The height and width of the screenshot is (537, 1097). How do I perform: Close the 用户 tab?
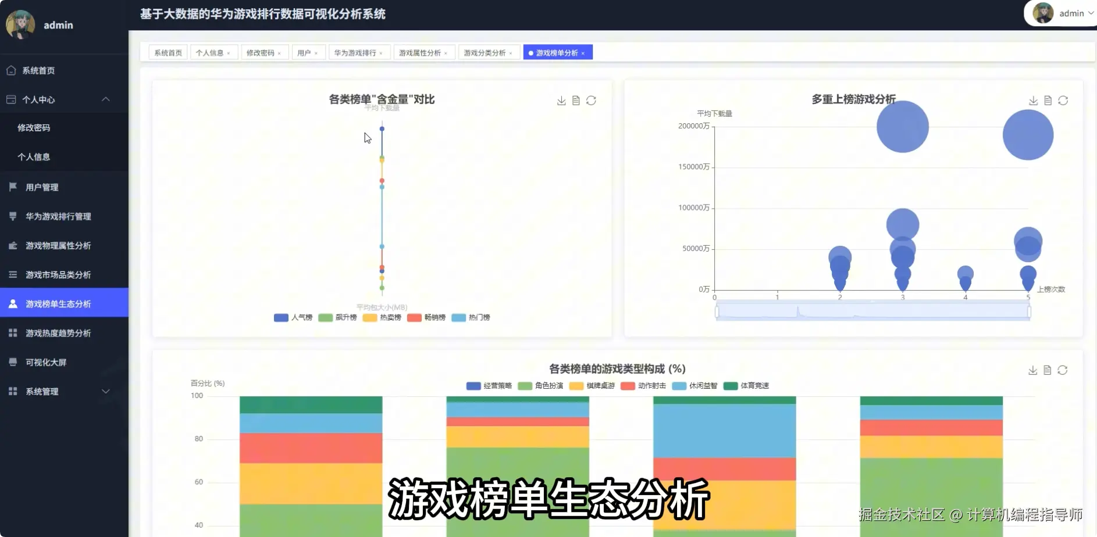316,53
